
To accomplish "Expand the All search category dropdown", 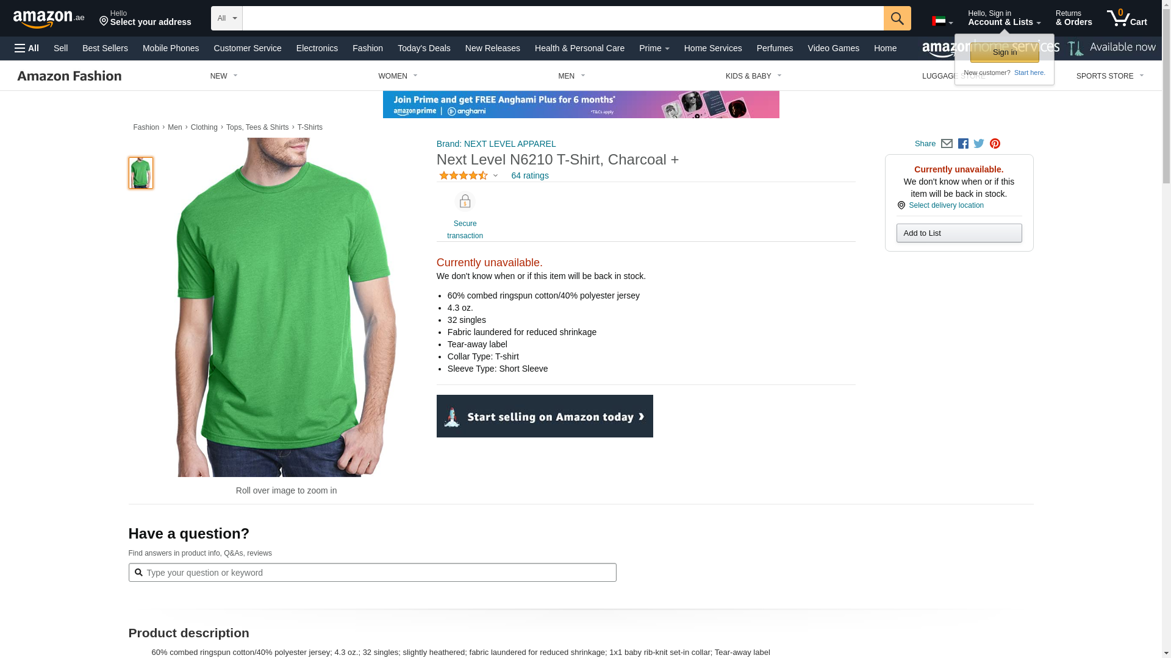I will click(227, 18).
